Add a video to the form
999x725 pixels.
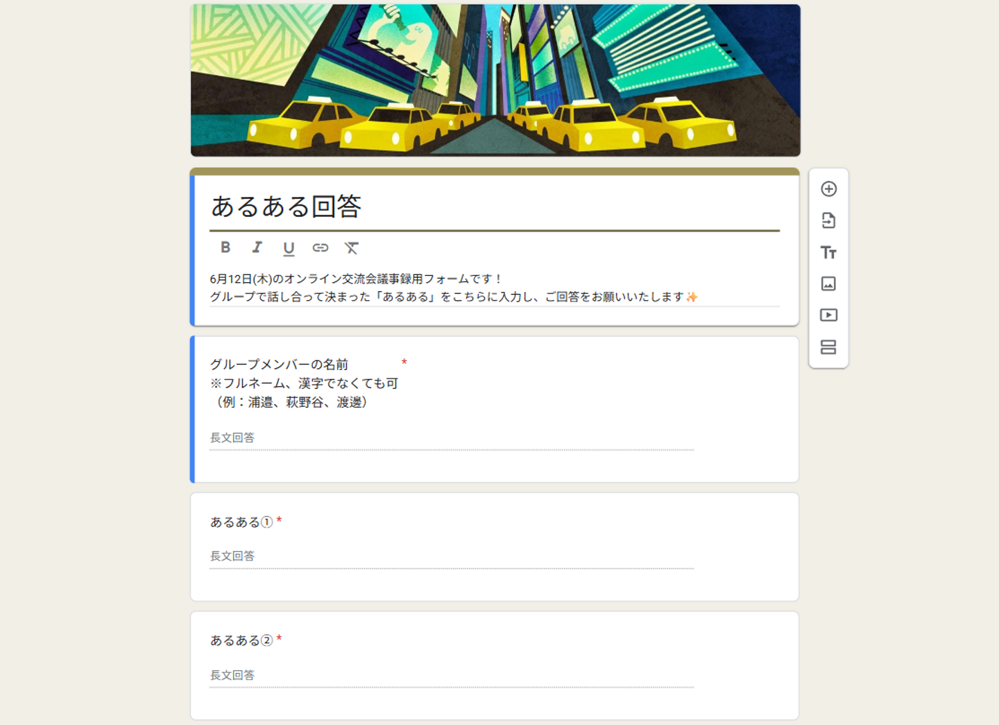click(x=828, y=315)
